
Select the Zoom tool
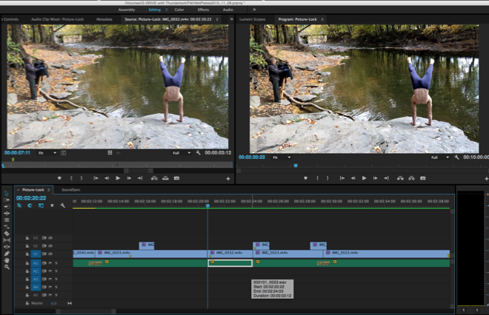[7, 267]
